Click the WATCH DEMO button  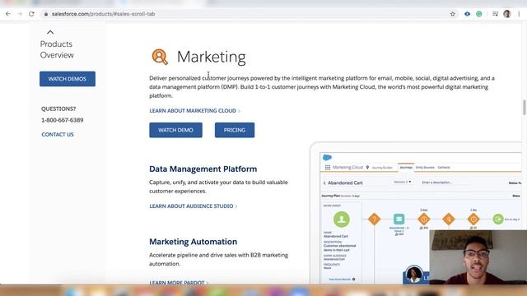(175, 130)
